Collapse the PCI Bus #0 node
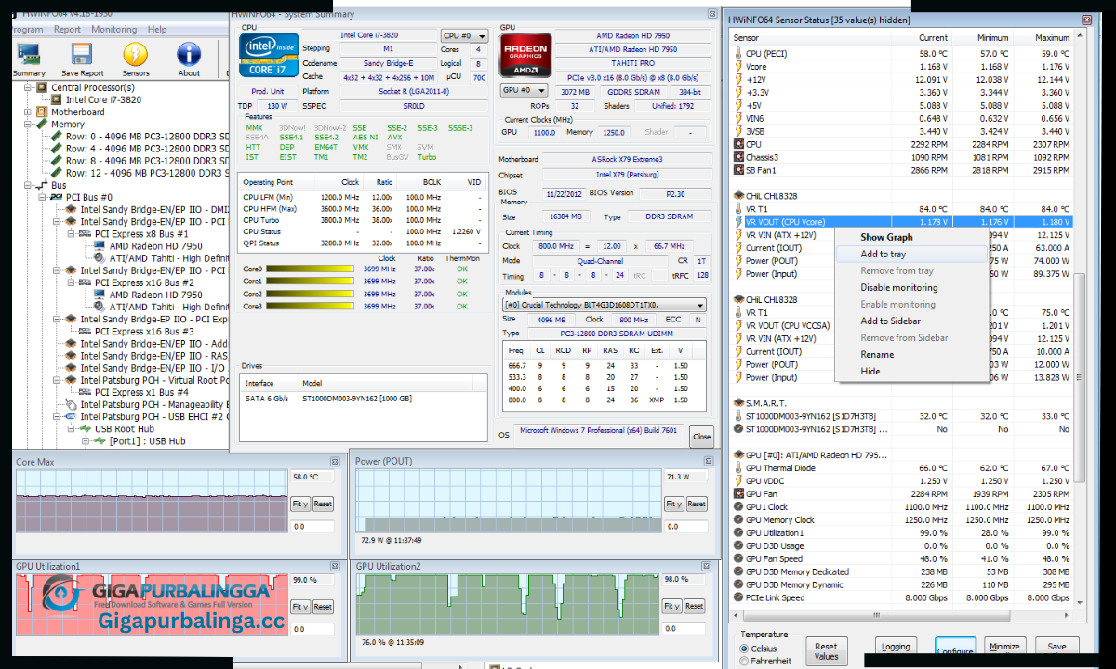 (x=43, y=198)
